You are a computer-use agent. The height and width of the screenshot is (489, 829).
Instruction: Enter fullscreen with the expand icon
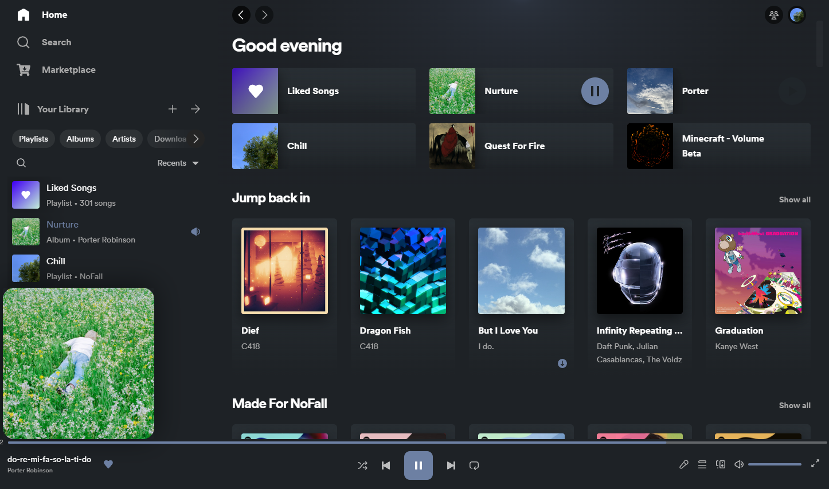point(815,464)
